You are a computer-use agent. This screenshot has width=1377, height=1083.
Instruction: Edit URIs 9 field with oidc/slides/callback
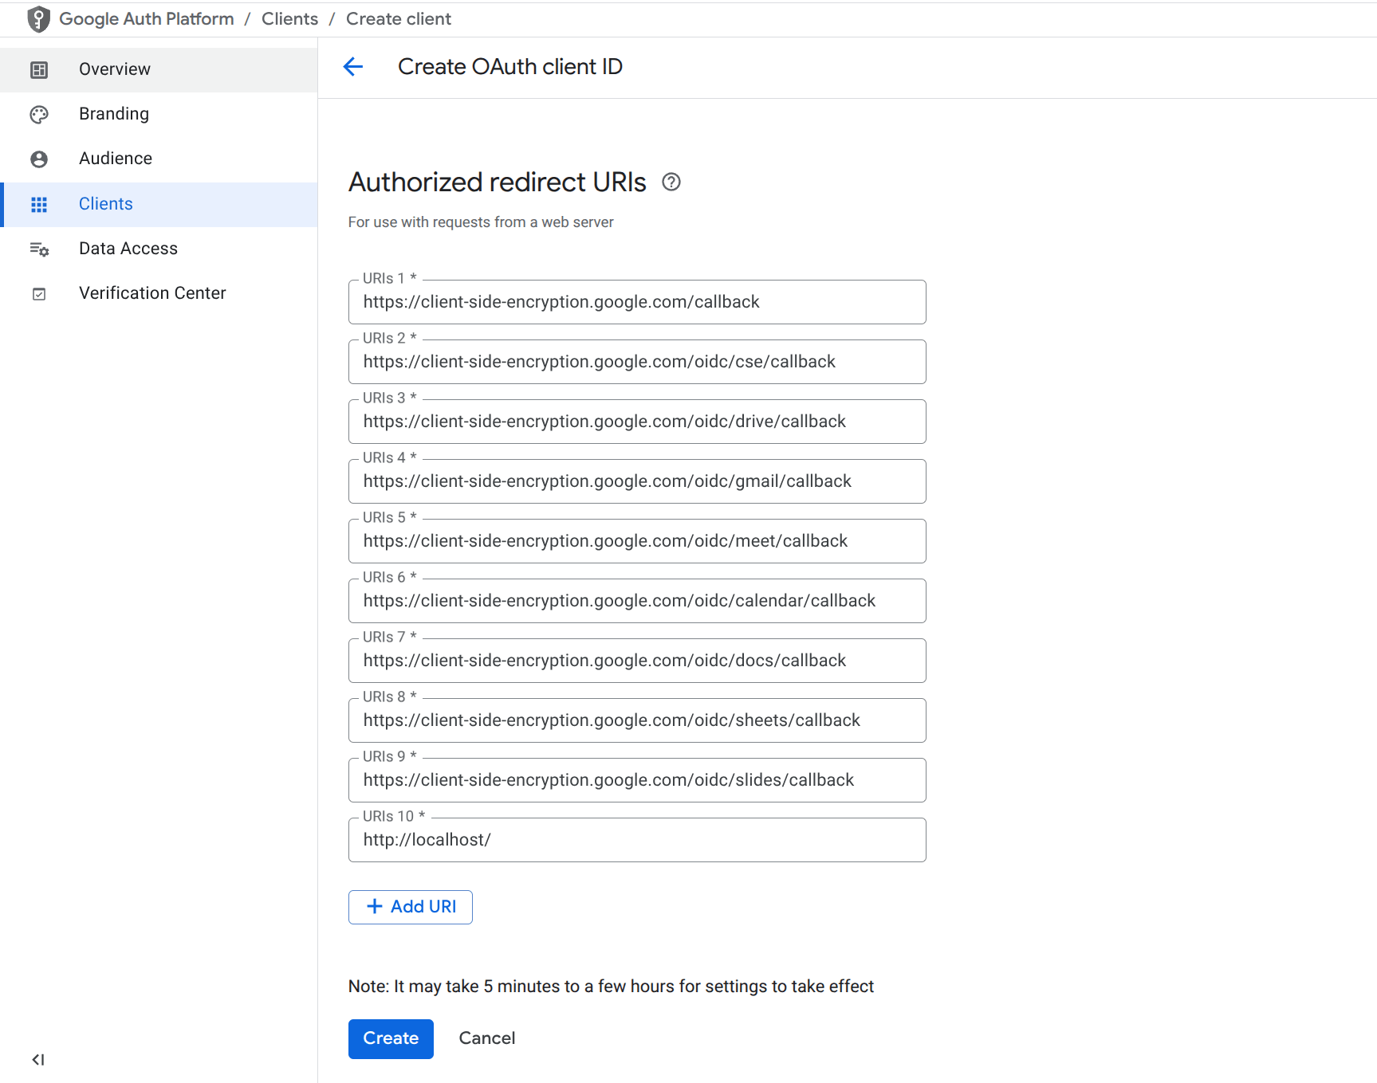click(x=637, y=780)
